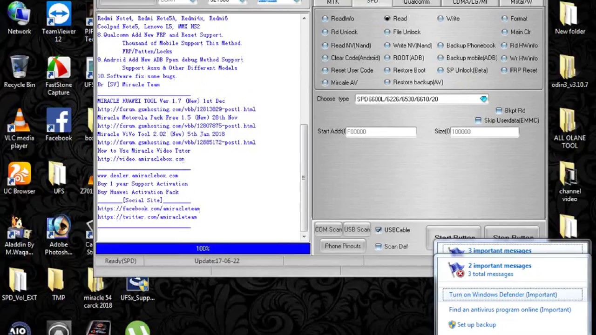
Task: Click the USB Scan button
Action: click(357, 229)
